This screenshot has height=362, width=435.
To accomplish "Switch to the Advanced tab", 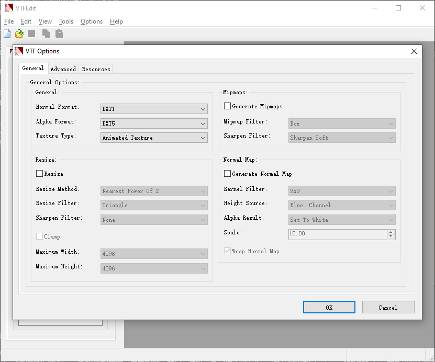I will coord(63,69).
